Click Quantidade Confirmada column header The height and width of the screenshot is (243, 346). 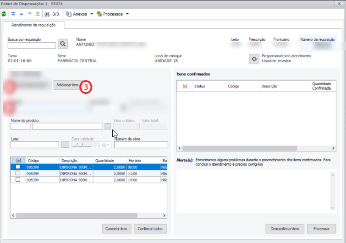coord(323,86)
